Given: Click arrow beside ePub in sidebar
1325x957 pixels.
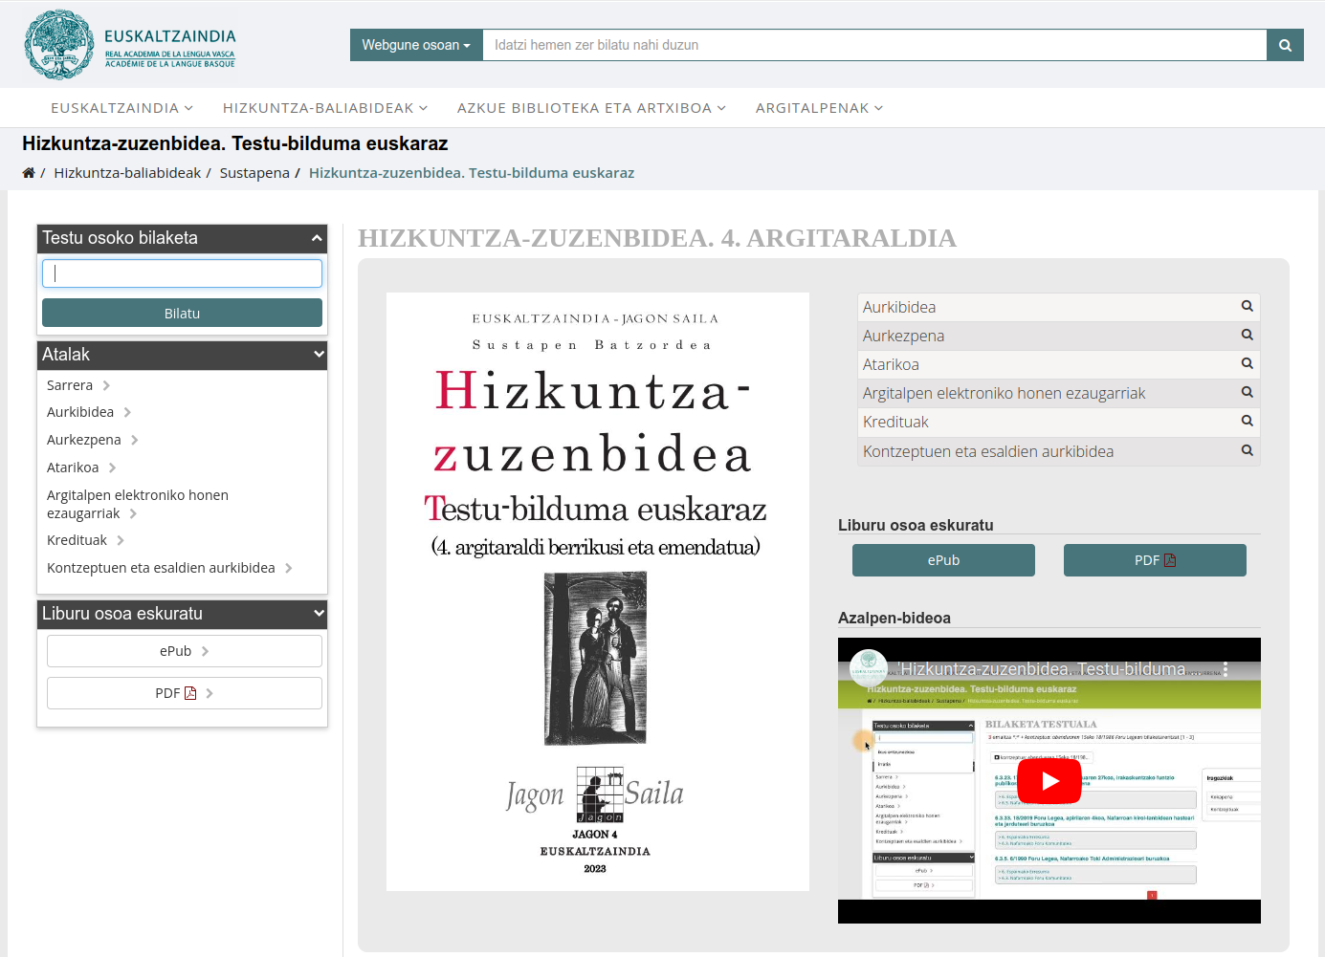Looking at the screenshot, I should click(205, 651).
